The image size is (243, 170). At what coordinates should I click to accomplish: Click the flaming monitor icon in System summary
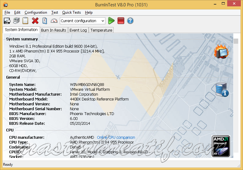tap(221, 51)
